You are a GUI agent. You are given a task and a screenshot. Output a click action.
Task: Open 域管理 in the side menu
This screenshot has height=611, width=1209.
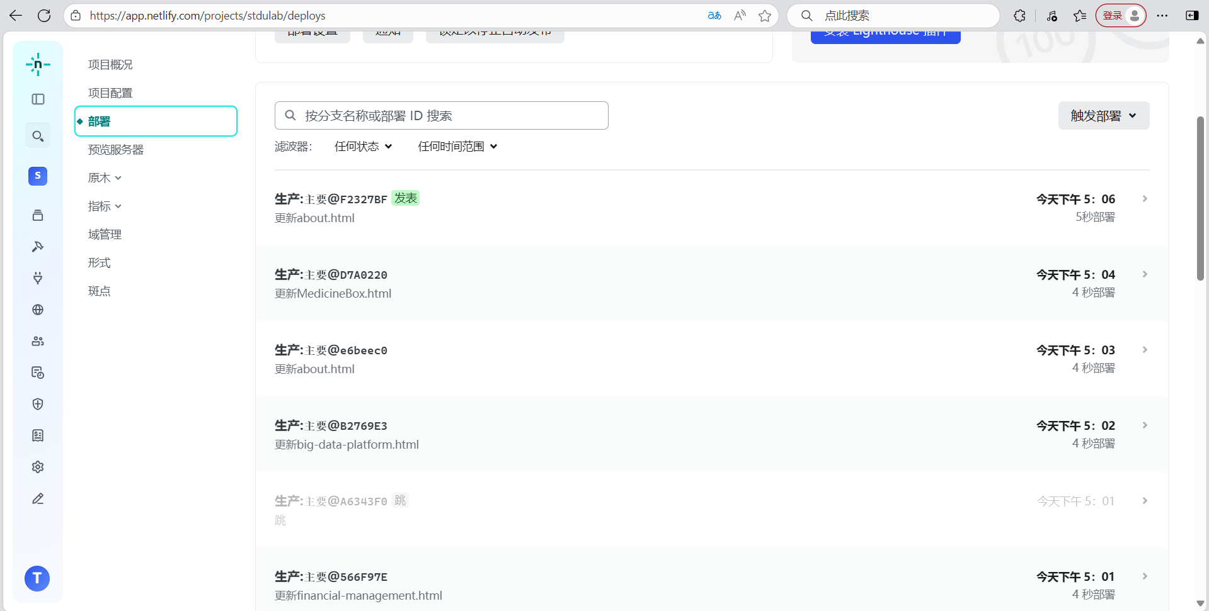click(105, 235)
